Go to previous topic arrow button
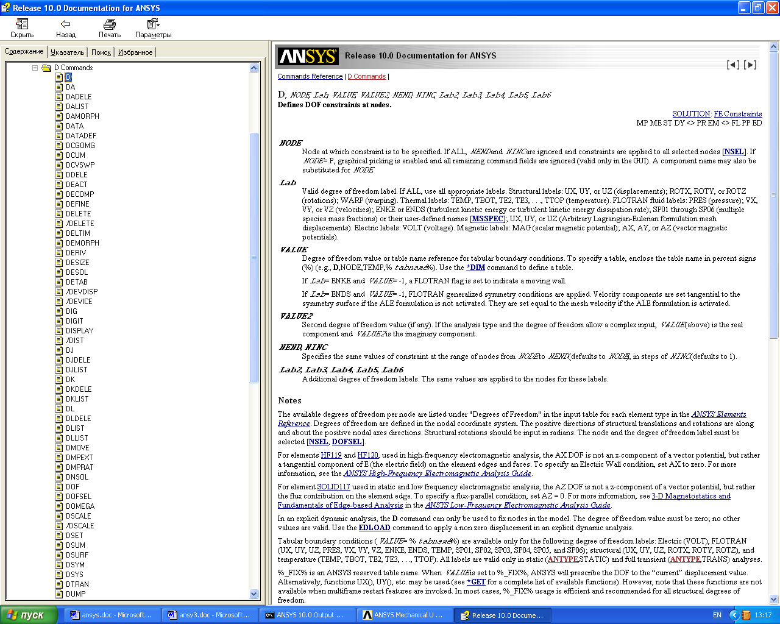Viewport: 780px width, 624px height. [733, 65]
